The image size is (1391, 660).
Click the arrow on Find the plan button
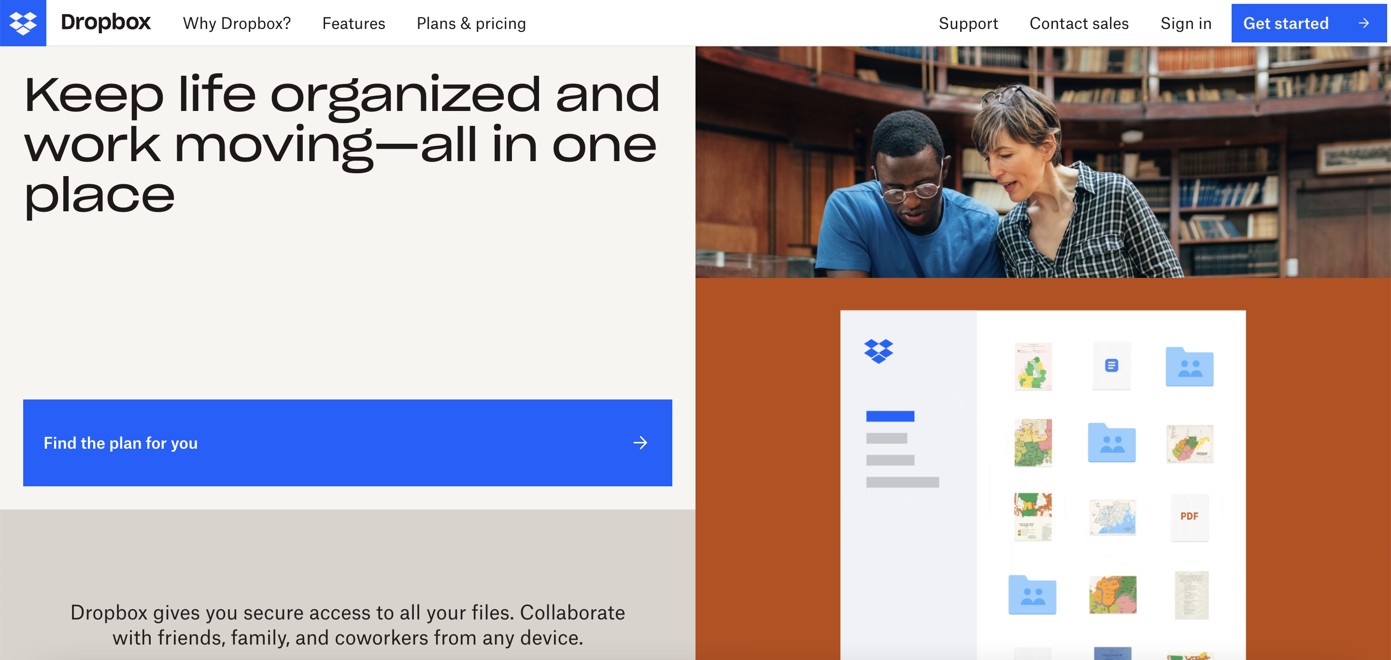coord(640,443)
